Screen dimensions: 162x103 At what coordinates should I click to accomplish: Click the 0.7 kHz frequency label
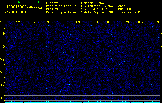[2, 85]
